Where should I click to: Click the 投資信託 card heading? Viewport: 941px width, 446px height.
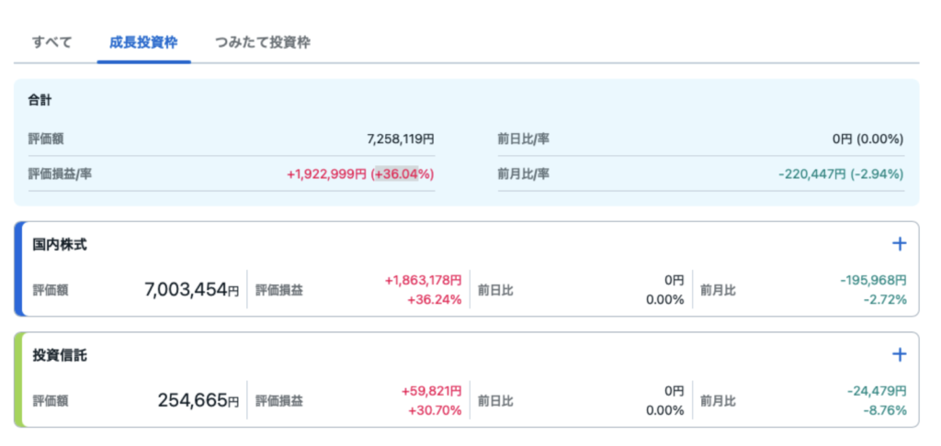tap(60, 354)
